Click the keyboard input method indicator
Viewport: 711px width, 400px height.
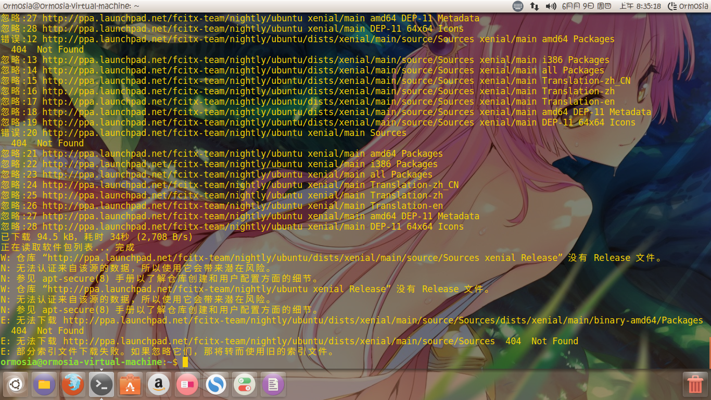coord(518,6)
